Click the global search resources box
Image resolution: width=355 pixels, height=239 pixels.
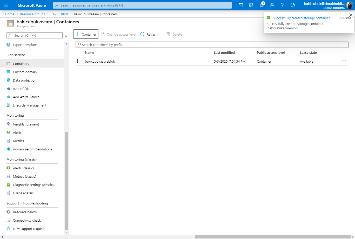(142, 5)
